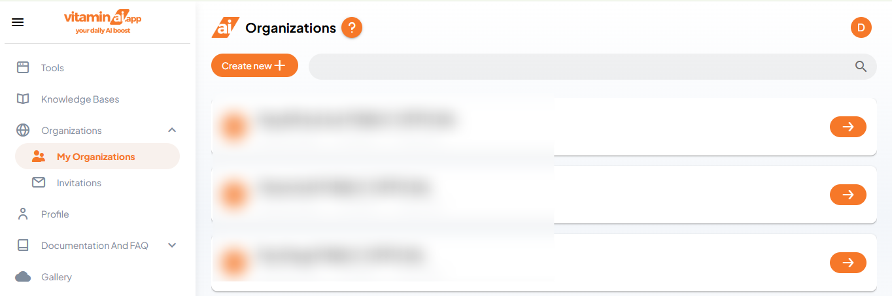Open the third organization arrow button

click(848, 263)
